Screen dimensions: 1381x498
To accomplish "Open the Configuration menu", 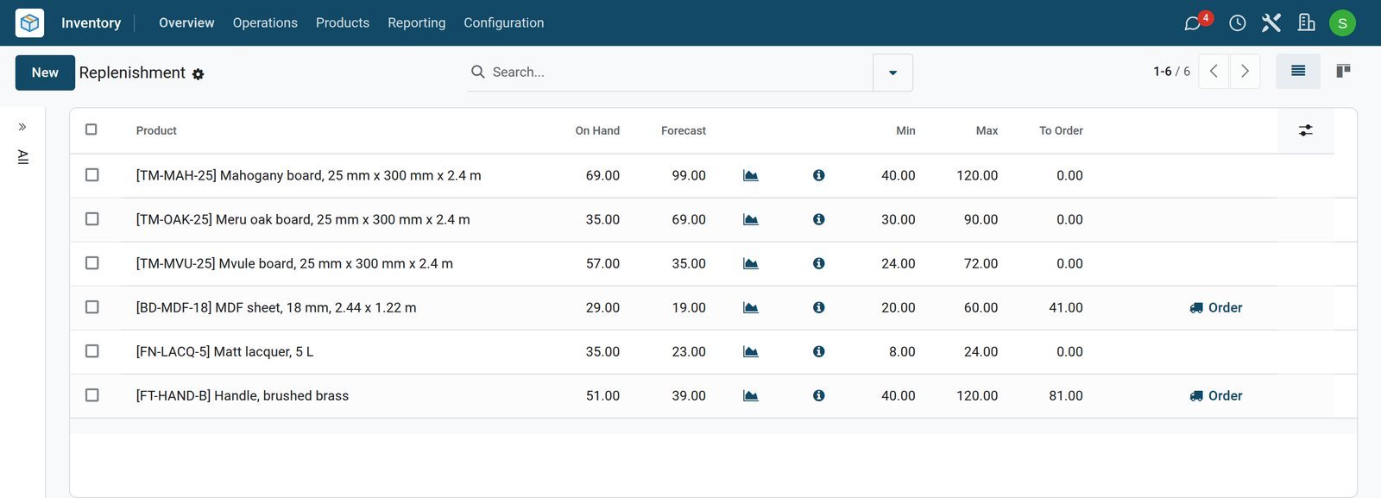I will point(504,23).
